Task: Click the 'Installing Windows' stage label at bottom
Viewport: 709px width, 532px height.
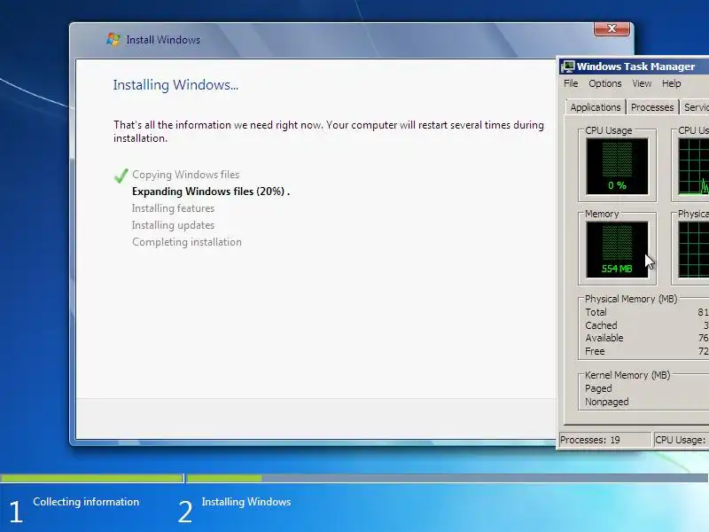Action: coord(246,502)
